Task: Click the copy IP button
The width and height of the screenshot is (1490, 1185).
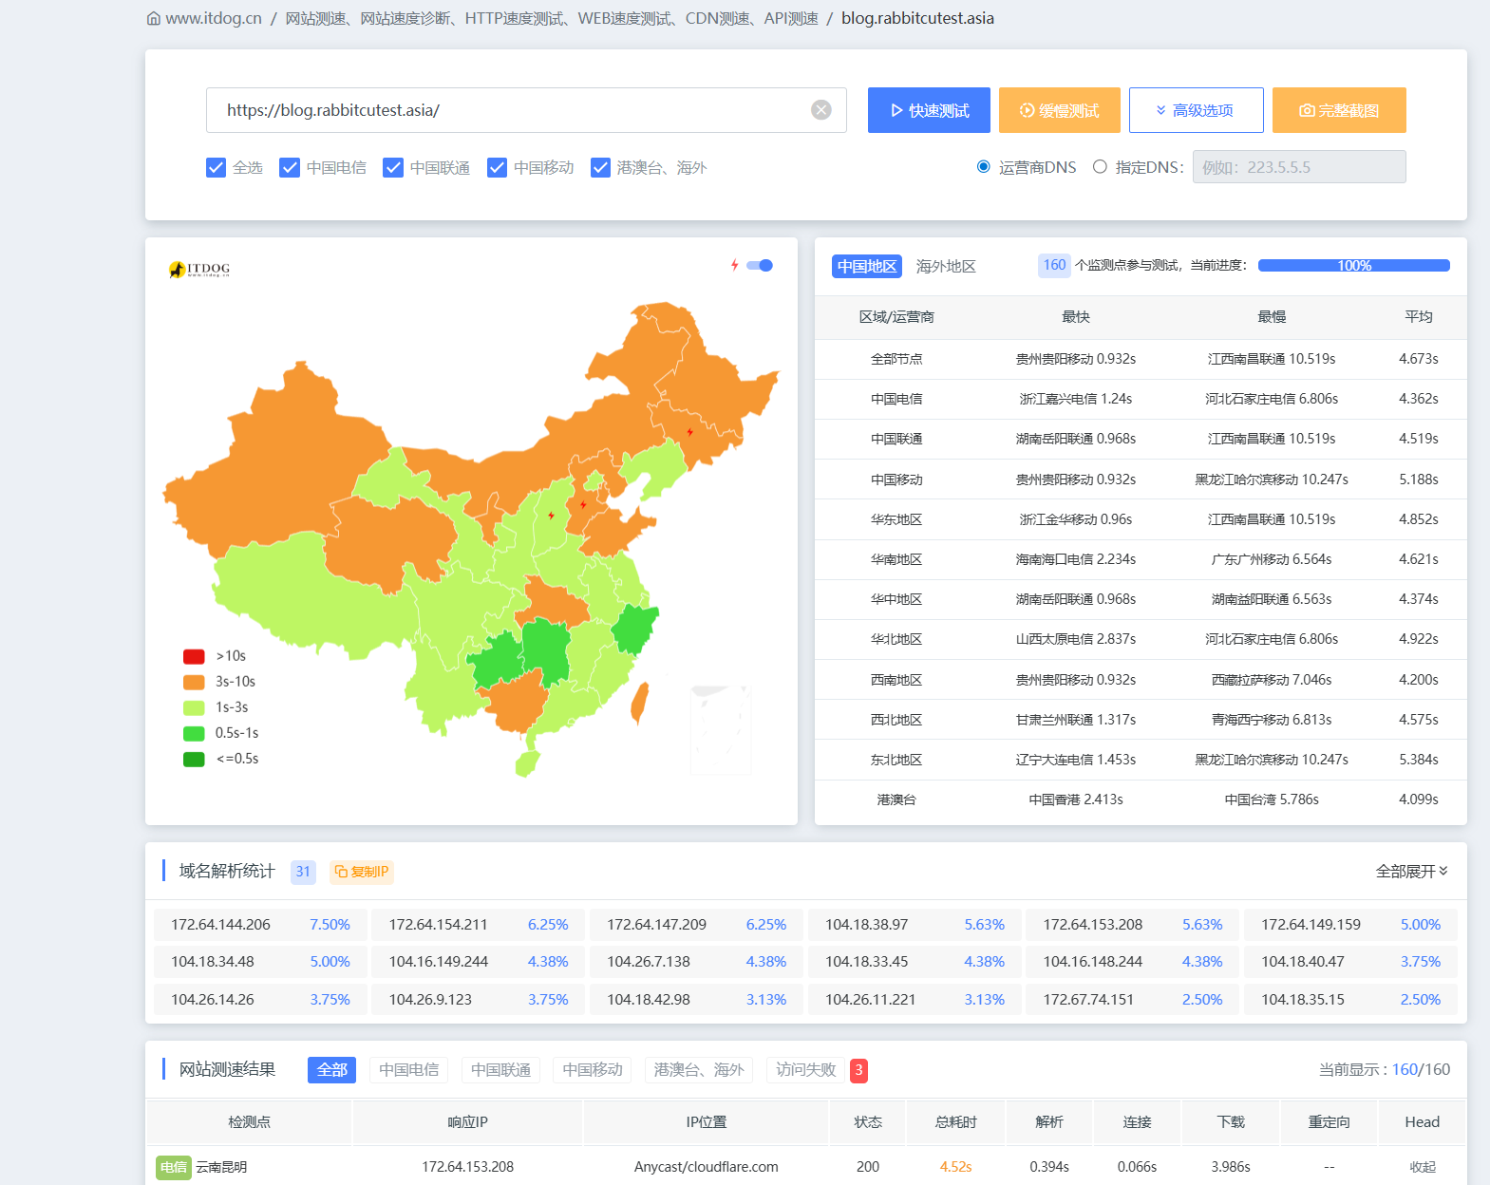Action: [x=362, y=872]
